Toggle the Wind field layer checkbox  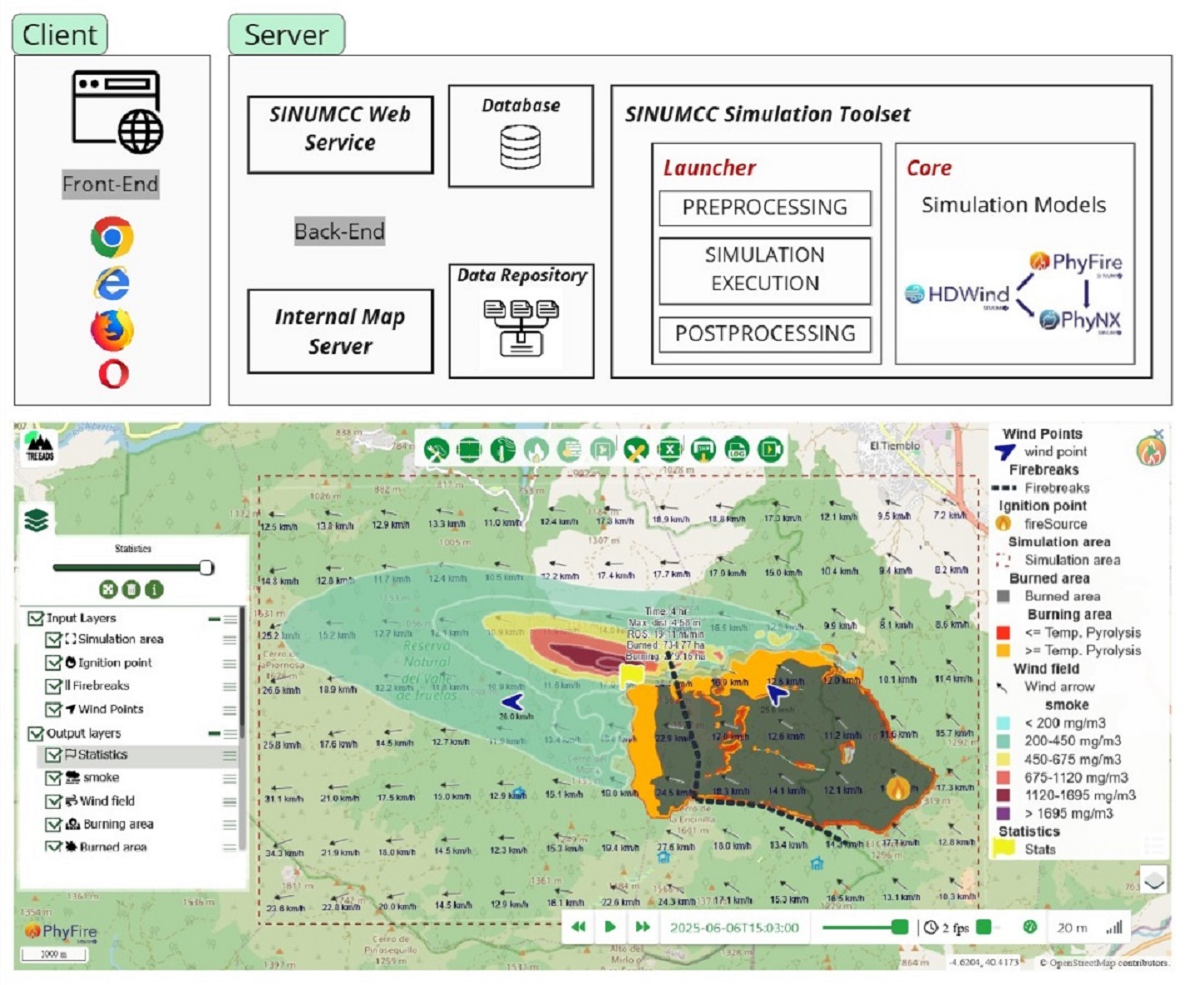(x=53, y=801)
